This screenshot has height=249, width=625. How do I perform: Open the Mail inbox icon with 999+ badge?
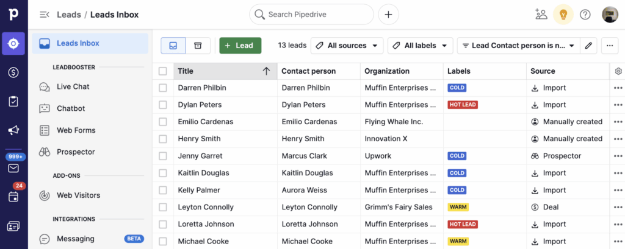(x=13, y=167)
